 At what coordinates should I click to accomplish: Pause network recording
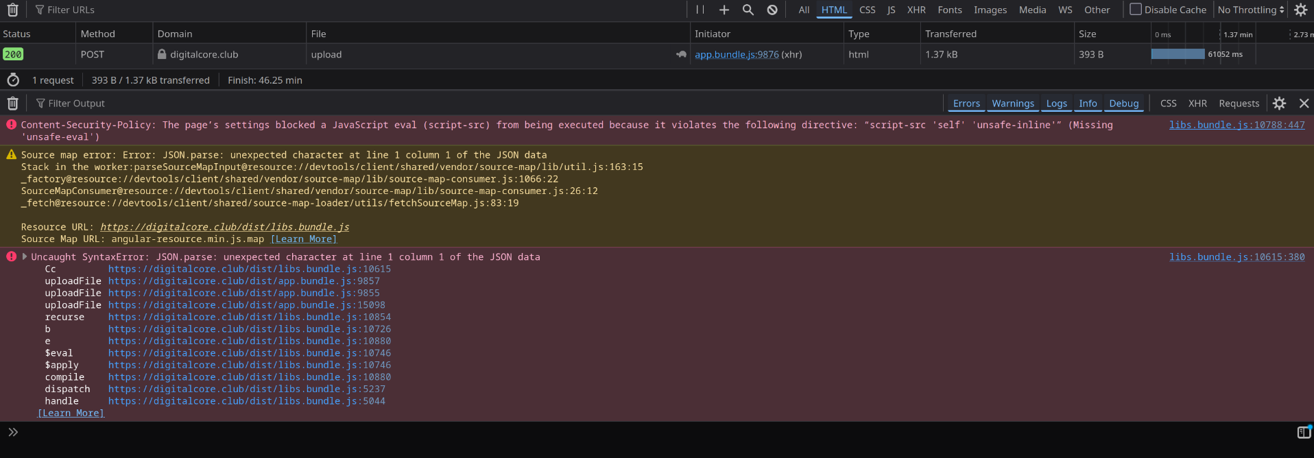[700, 10]
